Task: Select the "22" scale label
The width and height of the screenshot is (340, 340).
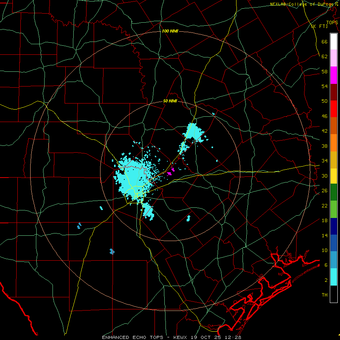Action: coord(325,206)
